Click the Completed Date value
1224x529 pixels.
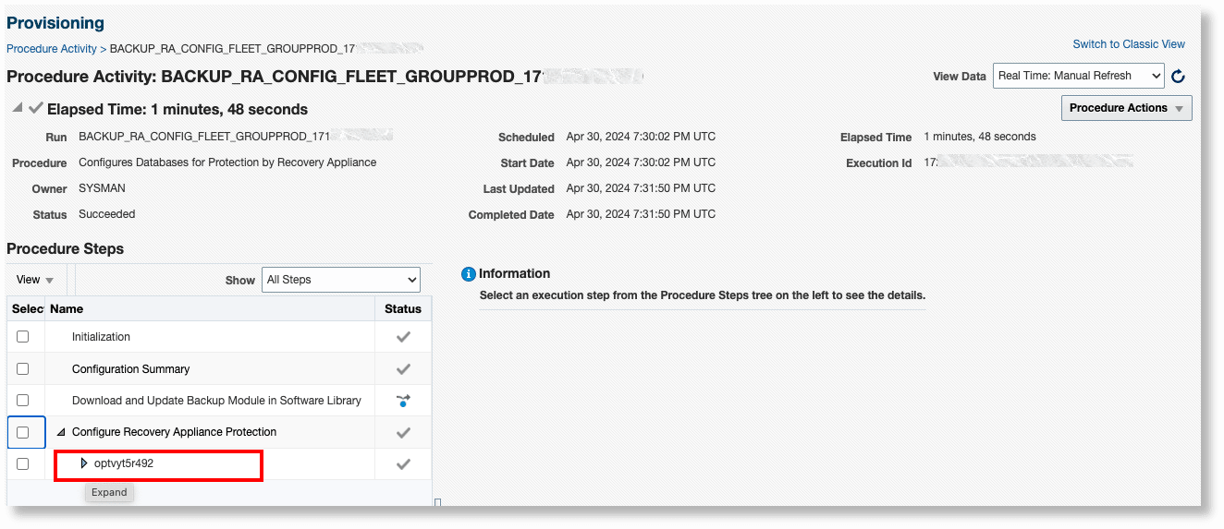(x=641, y=214)
